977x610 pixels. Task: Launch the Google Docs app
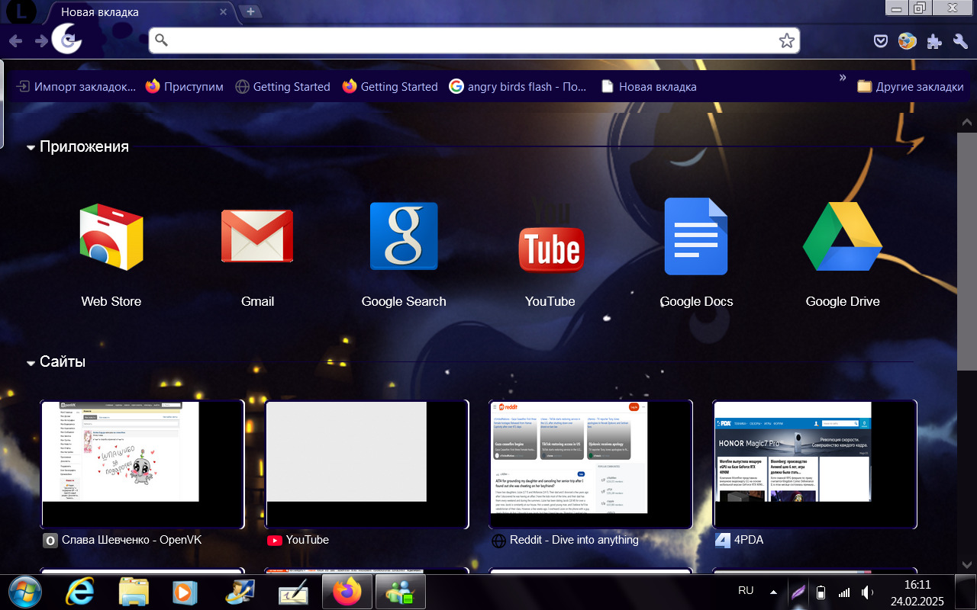(x=696, y=237)
